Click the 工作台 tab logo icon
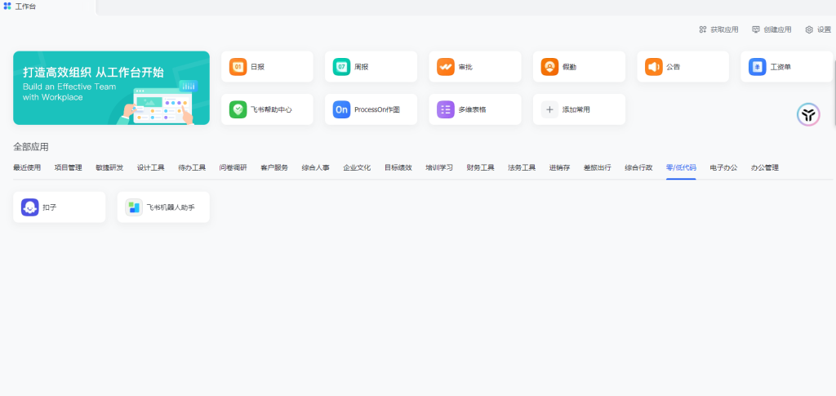 click(x=7, y=7)
